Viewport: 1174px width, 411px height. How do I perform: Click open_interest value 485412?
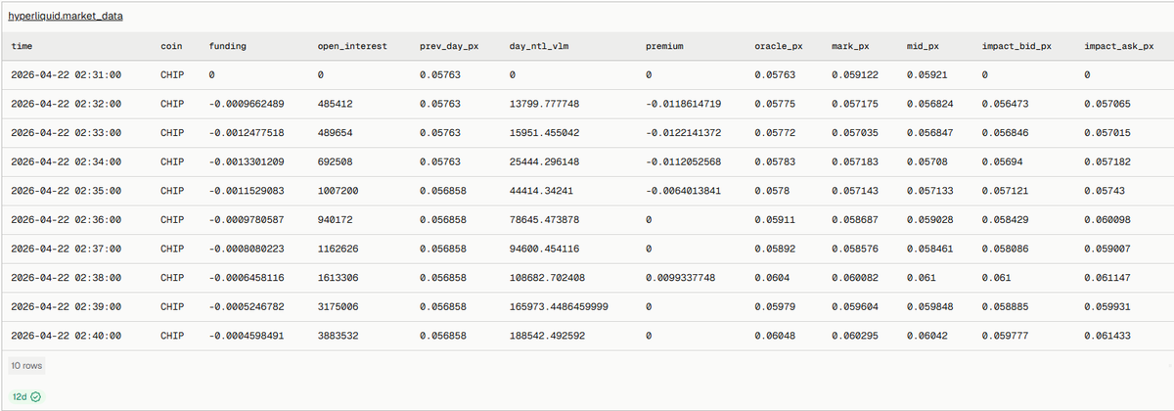[336, 104]
